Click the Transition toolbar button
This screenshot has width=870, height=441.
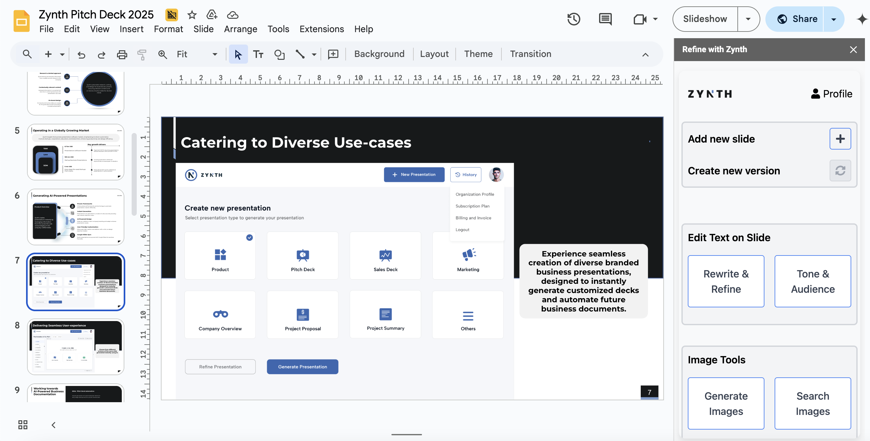pyautogui.click(x=530, y=54)
